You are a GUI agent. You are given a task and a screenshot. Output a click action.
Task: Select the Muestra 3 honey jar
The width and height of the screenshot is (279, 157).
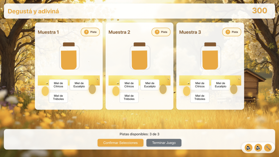click(x=210, y=56)
